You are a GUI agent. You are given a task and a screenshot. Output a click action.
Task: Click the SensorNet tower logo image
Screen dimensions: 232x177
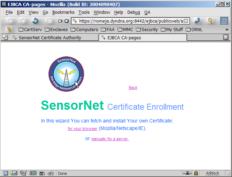click(66, 74)
